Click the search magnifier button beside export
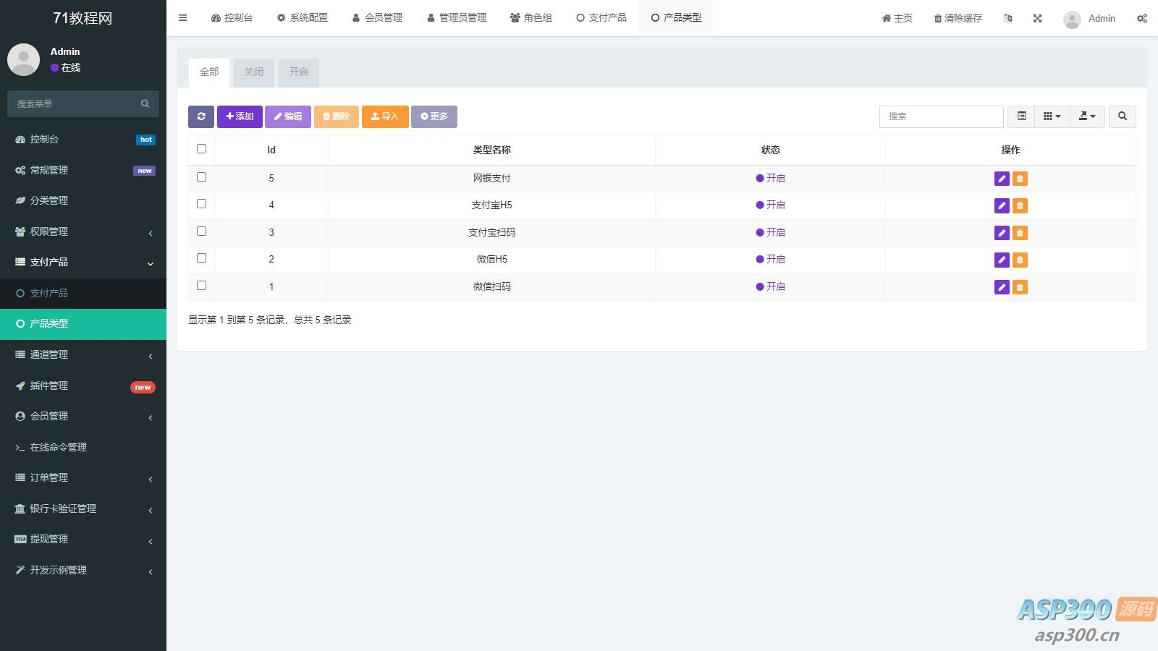 1122,116
